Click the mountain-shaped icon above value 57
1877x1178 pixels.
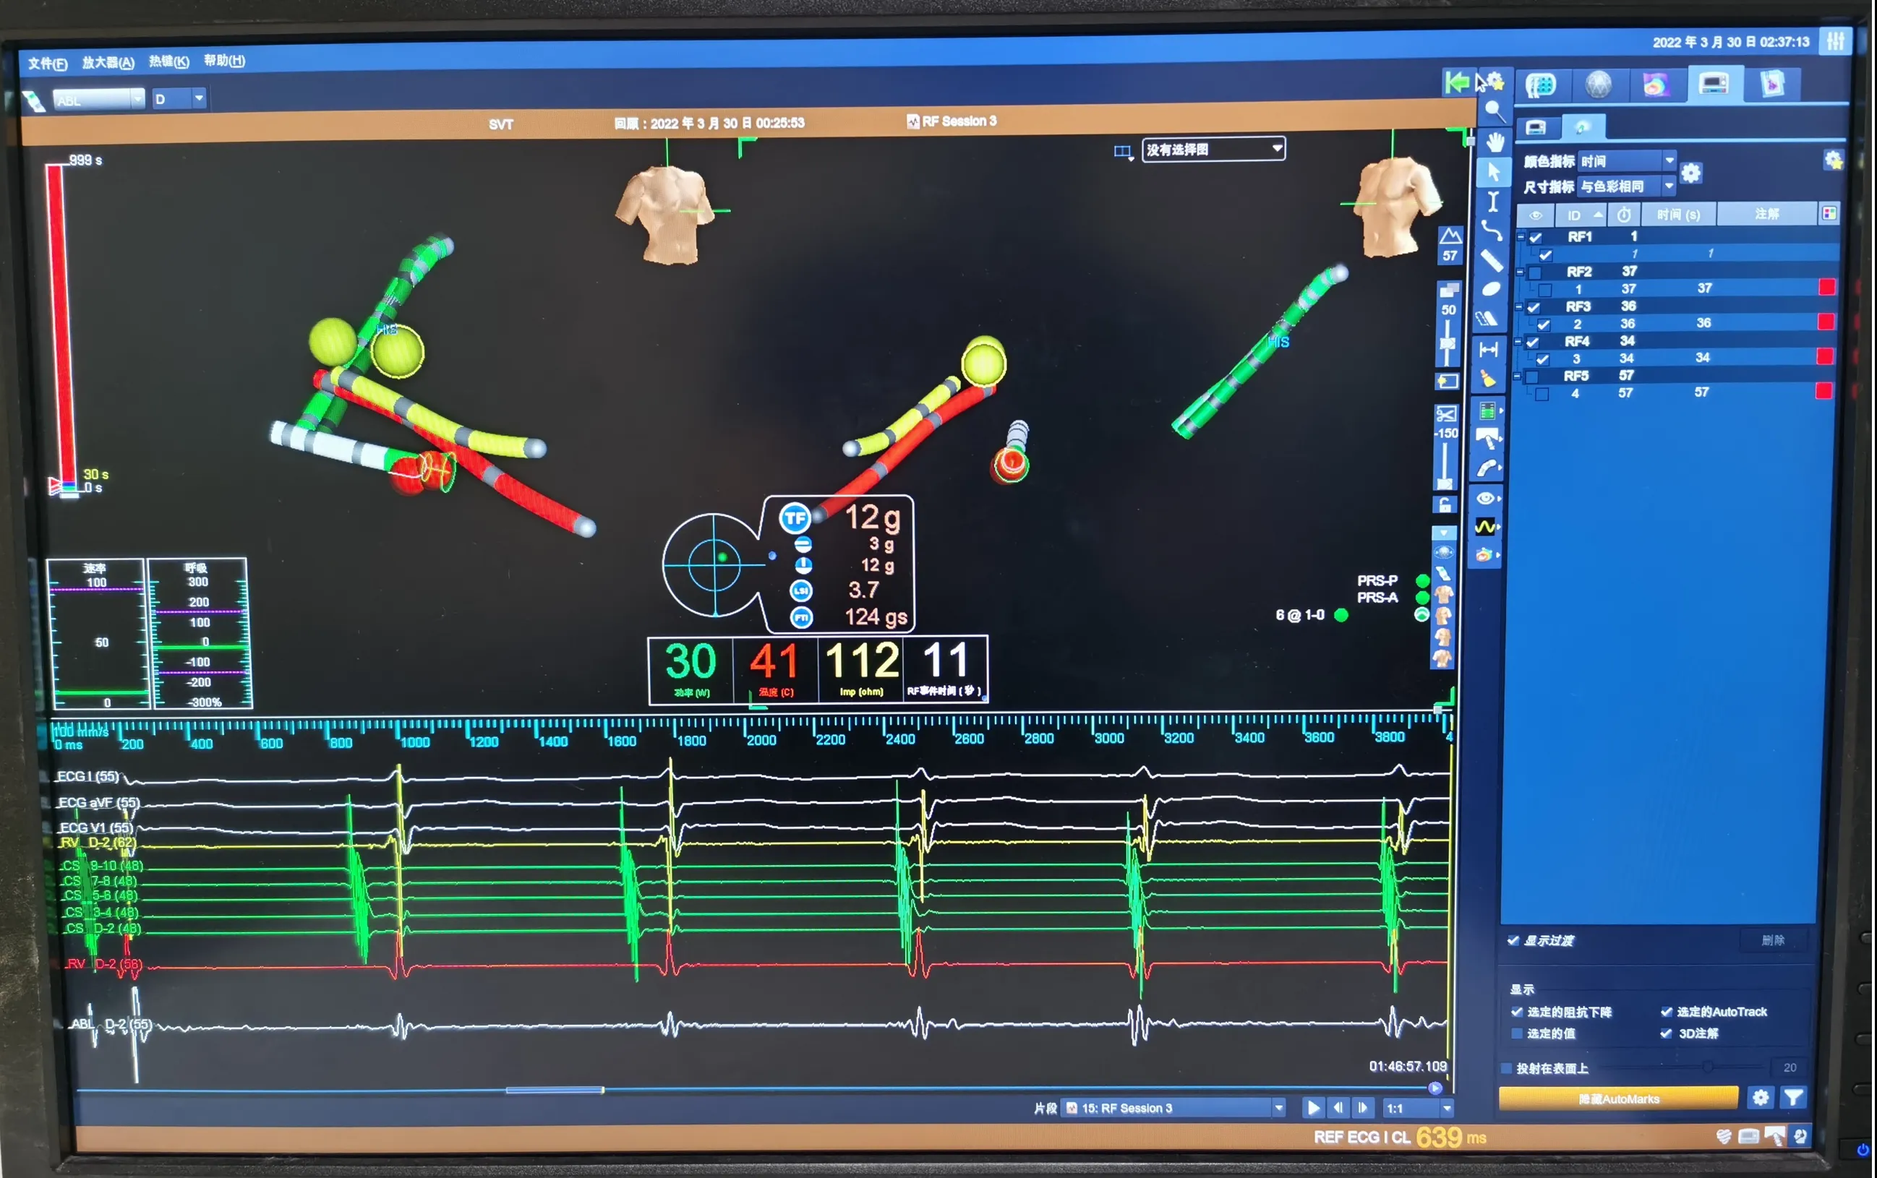click(x=1450, y=236)
